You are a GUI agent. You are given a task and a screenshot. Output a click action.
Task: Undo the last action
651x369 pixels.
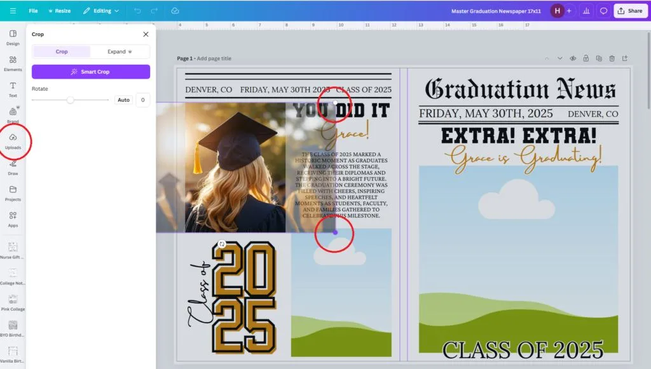tap(137, 11)
